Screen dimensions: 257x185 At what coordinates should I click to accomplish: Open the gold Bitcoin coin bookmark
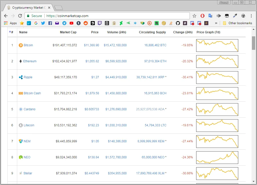point(163,23)
